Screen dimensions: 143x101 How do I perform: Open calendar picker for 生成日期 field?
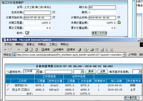pyautogui.click(x=54, y=12)
